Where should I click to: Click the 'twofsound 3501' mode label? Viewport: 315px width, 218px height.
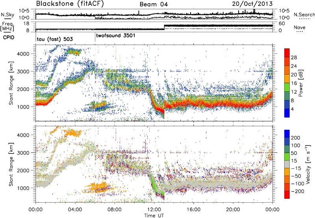click(116, 36)
